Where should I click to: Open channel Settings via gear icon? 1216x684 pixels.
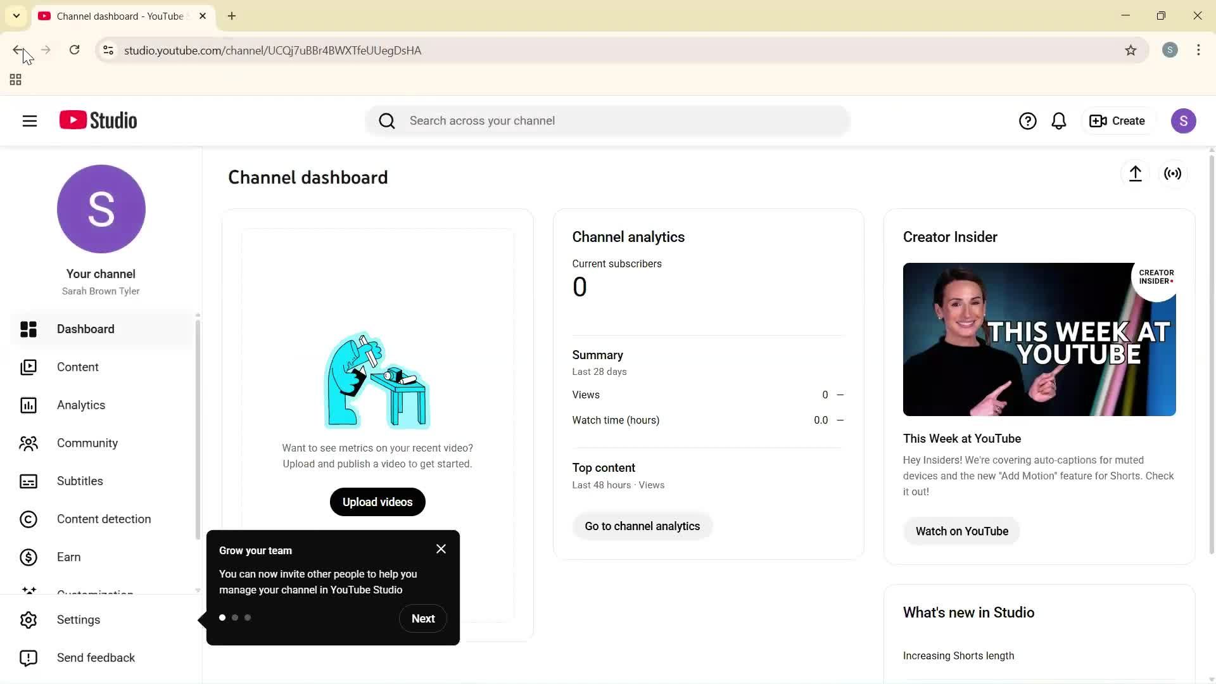78,619
